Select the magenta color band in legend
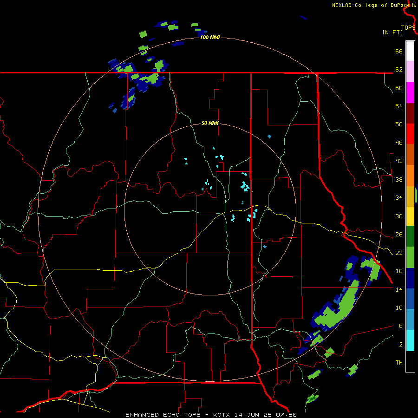Screen dimensions: 418x418 [410, 92]
